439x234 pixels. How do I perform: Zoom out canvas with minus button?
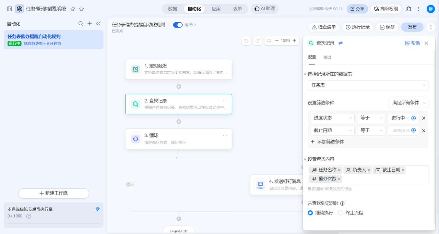tap(277, 41)
